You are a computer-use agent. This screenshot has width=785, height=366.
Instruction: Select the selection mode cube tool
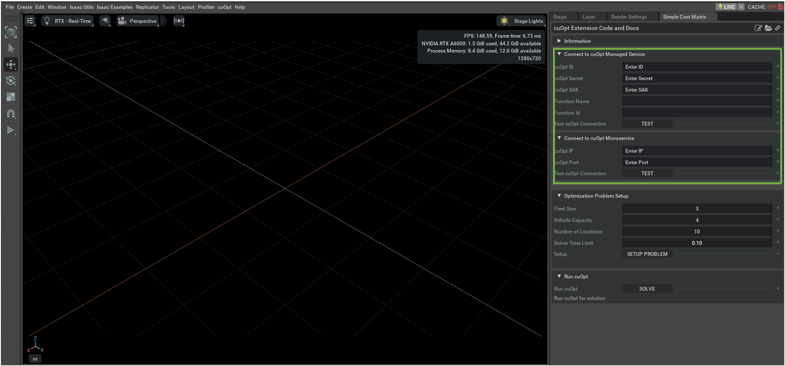(x=11, y=32)
